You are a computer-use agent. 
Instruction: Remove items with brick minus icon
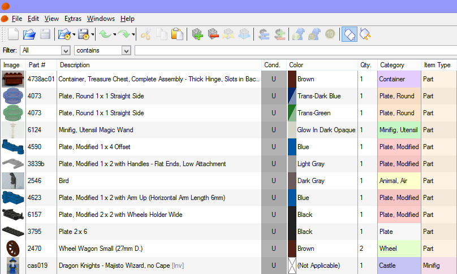tap(213, 34)
